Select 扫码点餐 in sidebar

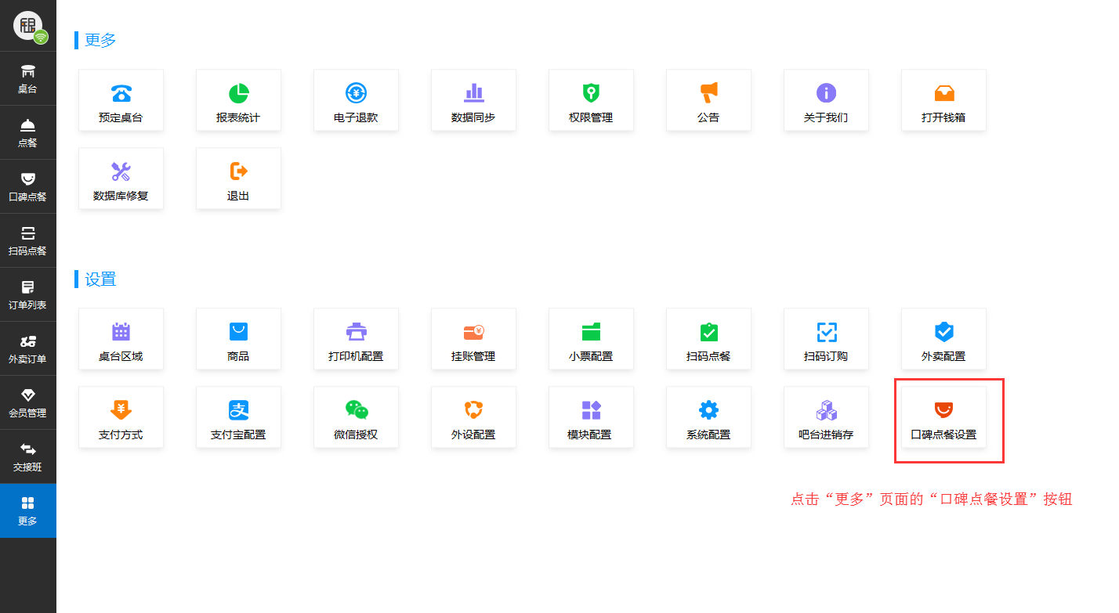(27, 240)
